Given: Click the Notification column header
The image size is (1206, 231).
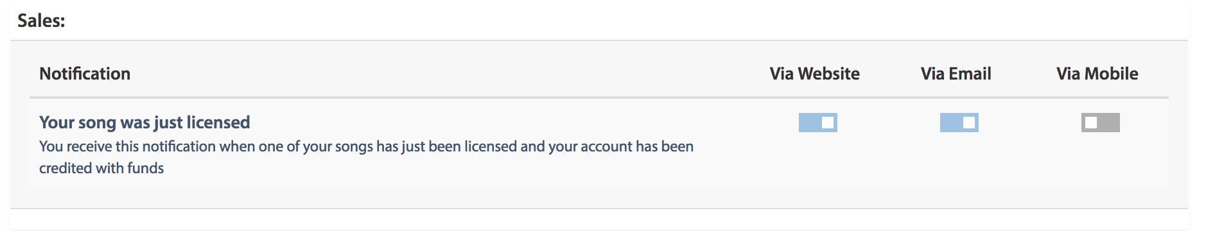Looking at the screenshot, I should coord(85,74).
